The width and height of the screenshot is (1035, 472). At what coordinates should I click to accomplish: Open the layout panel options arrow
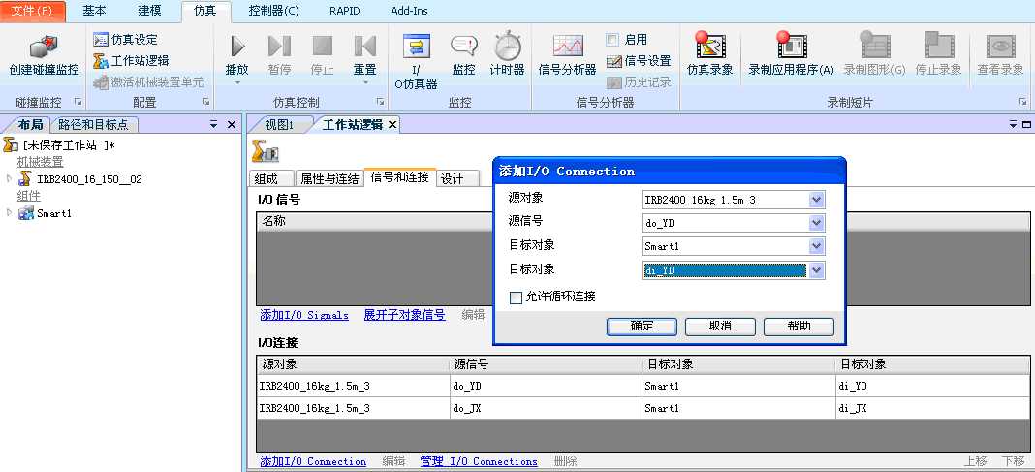(x=213, y=124)
